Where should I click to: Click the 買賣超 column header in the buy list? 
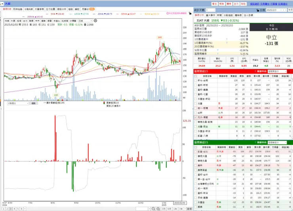tap(234, 76)
